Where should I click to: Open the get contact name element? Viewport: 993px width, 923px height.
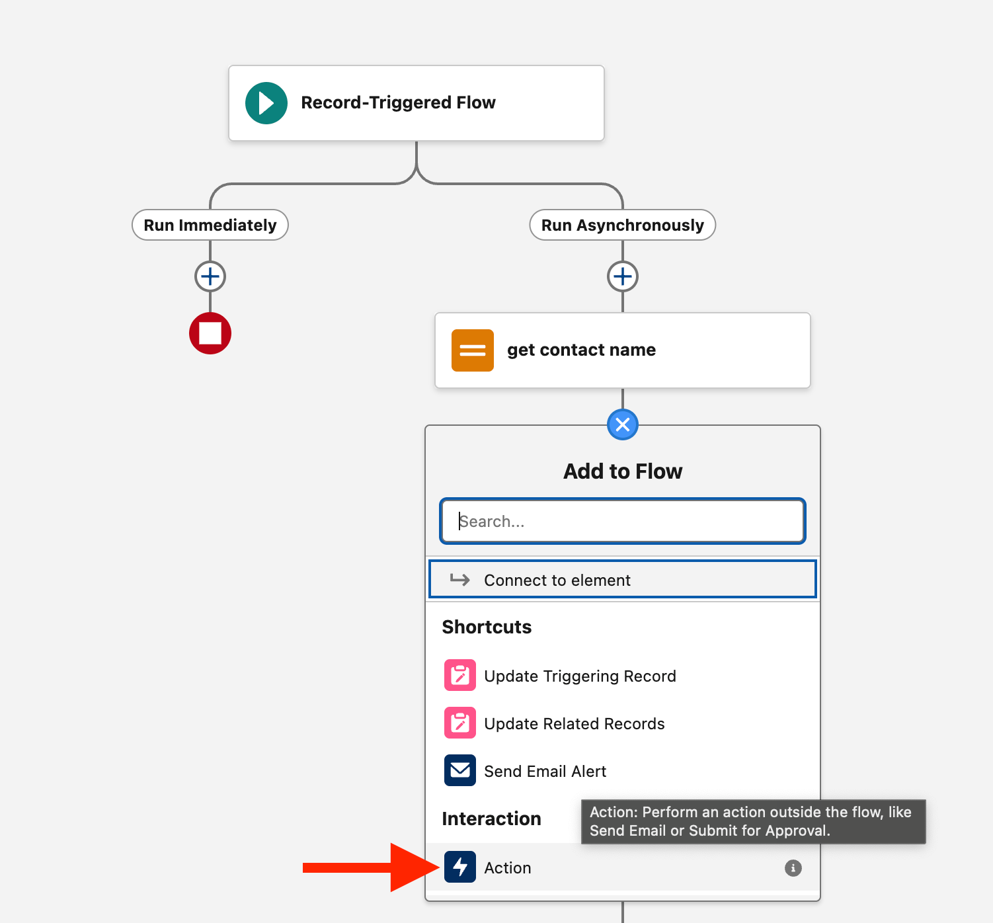(623, 350)
